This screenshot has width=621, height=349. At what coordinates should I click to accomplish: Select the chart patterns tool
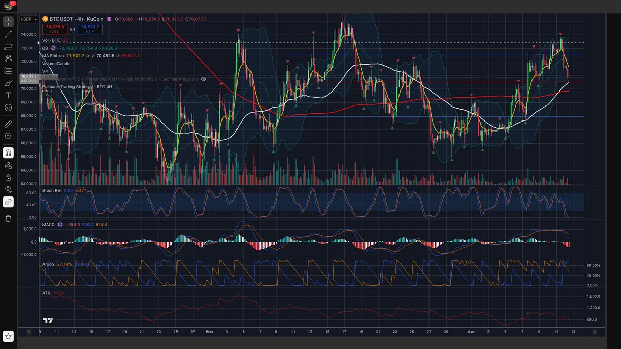pyautogui.click(x=8, y=58)
